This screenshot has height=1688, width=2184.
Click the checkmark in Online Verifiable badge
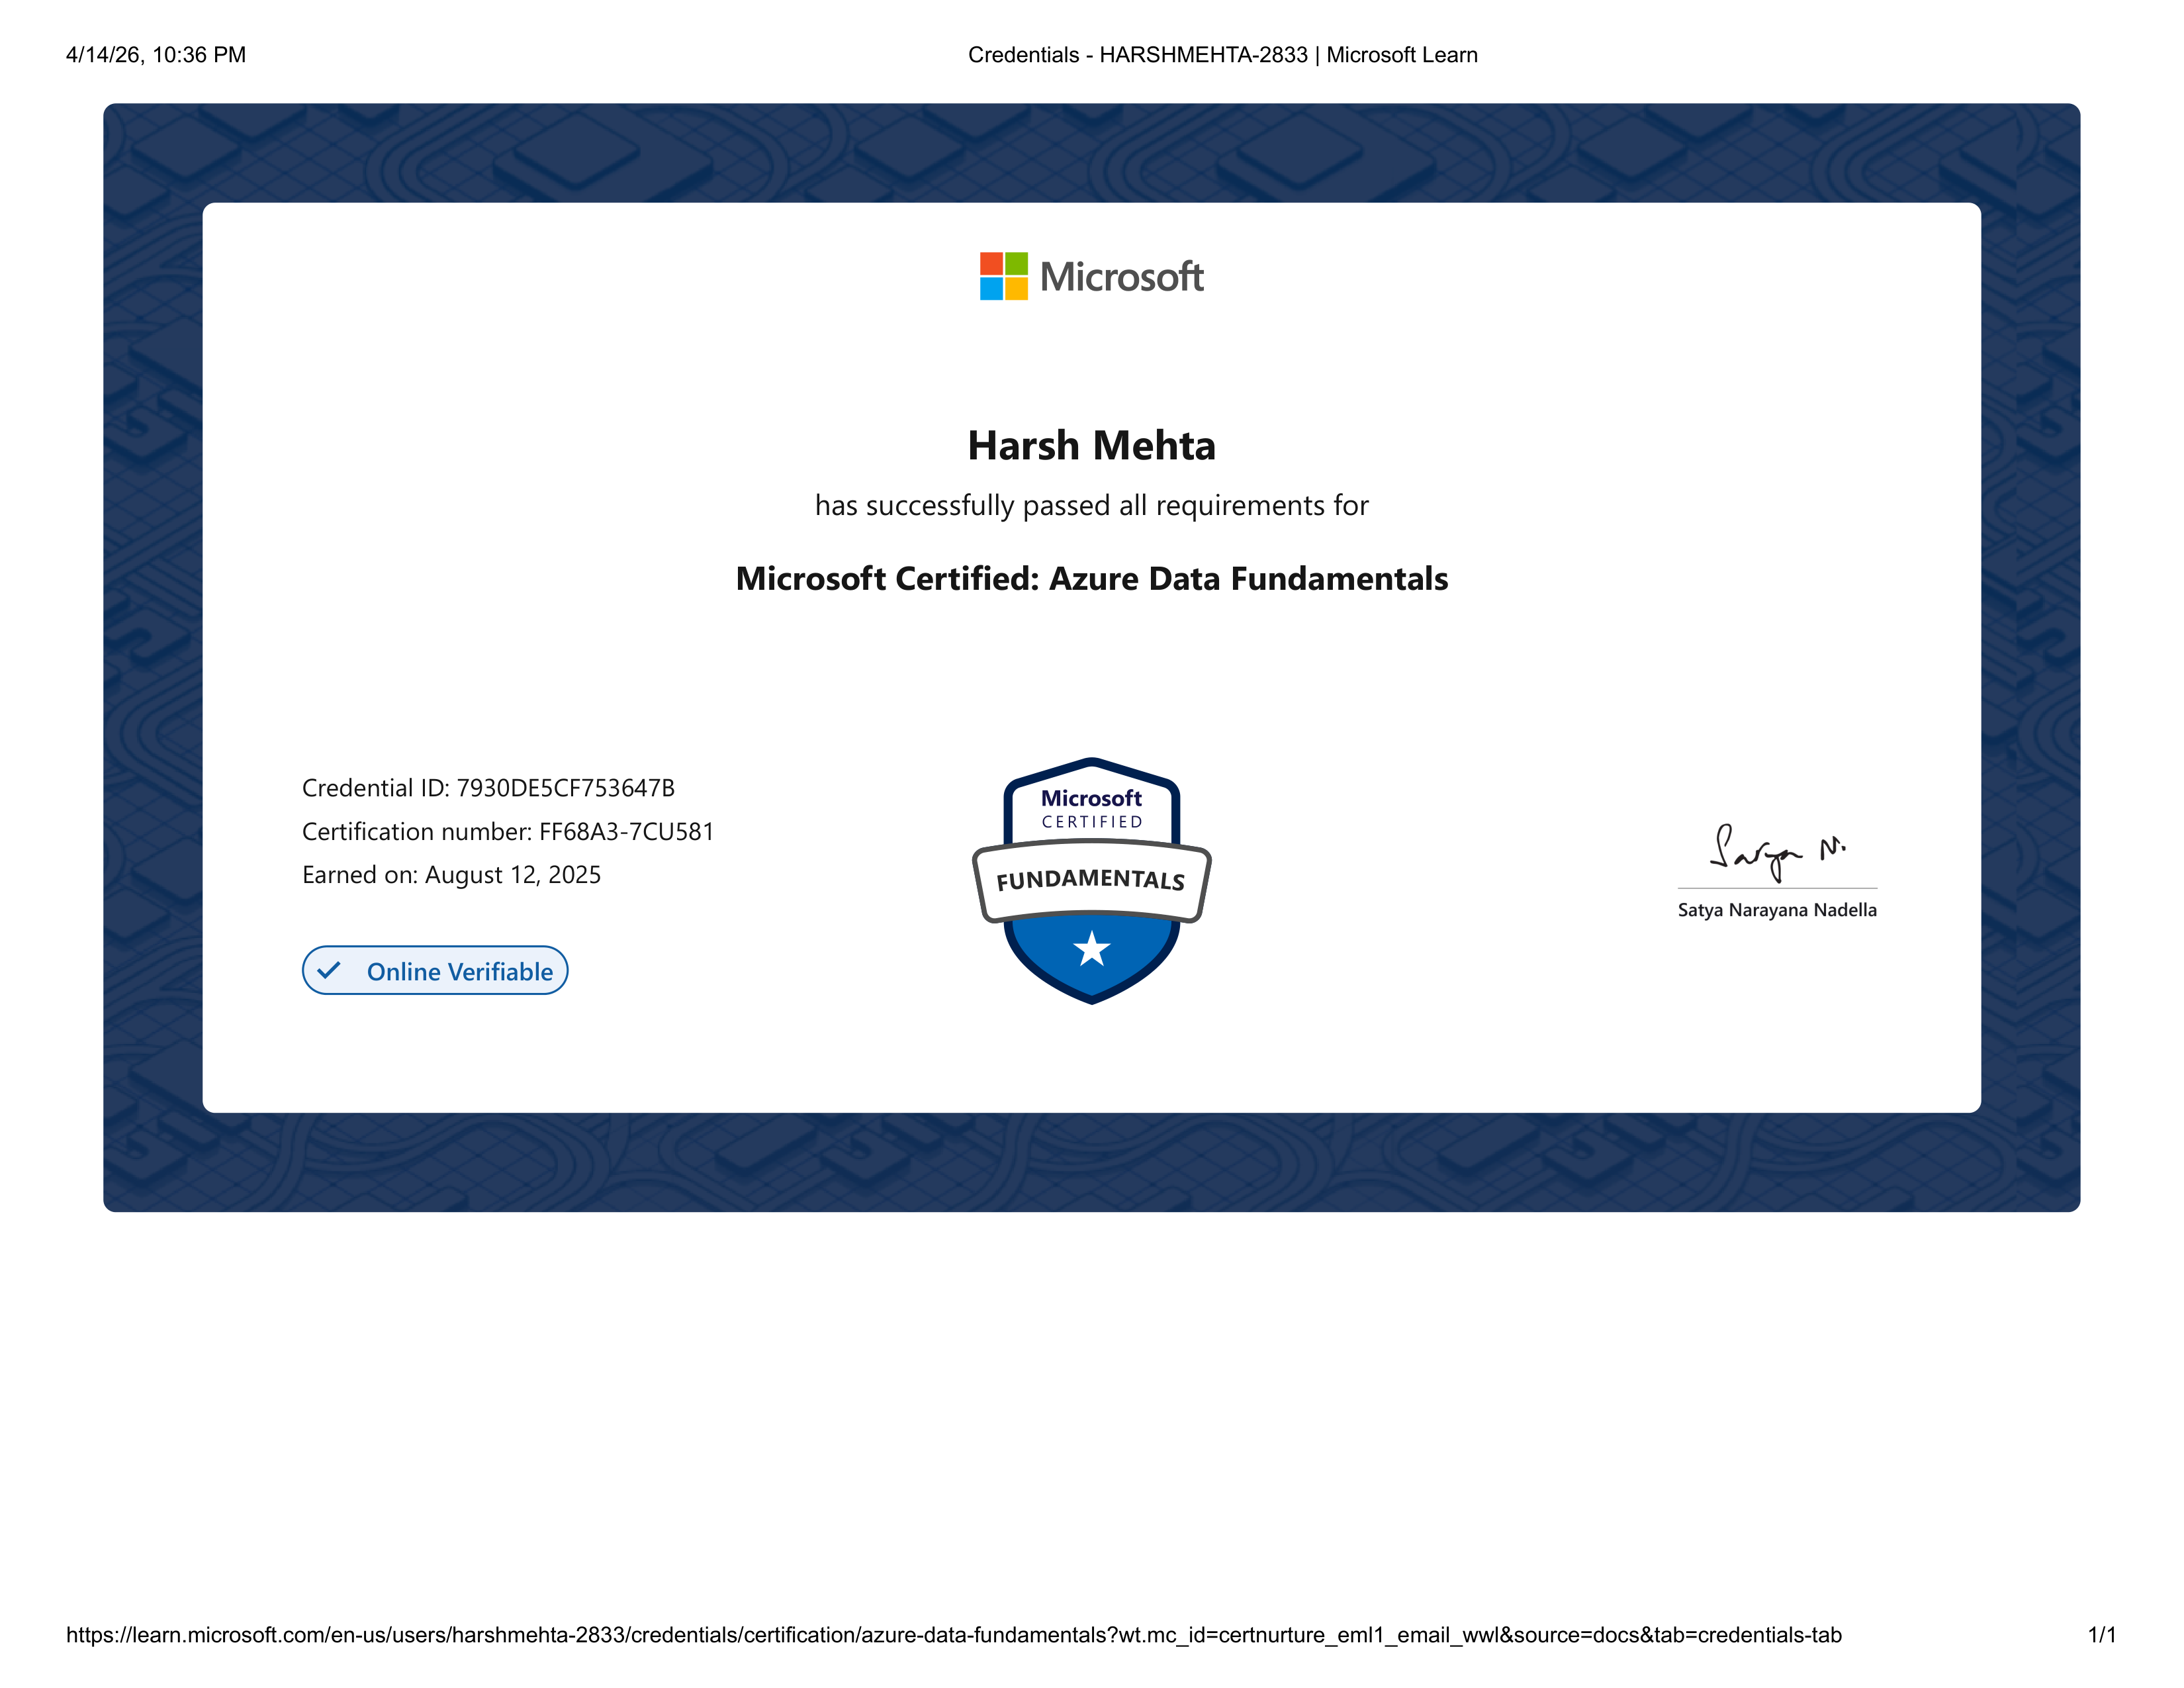pos(328,971)
